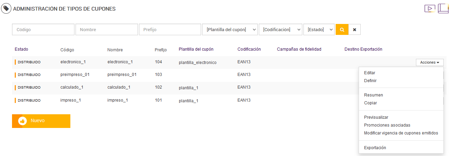The image size is (452, 156).
Task: Open the manual book icon
Action: pyautogui.click(x=443, y=8)
